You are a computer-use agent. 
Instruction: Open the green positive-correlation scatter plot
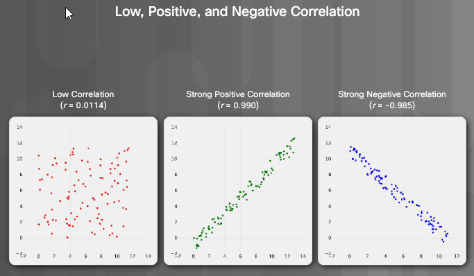coord(238,191)
